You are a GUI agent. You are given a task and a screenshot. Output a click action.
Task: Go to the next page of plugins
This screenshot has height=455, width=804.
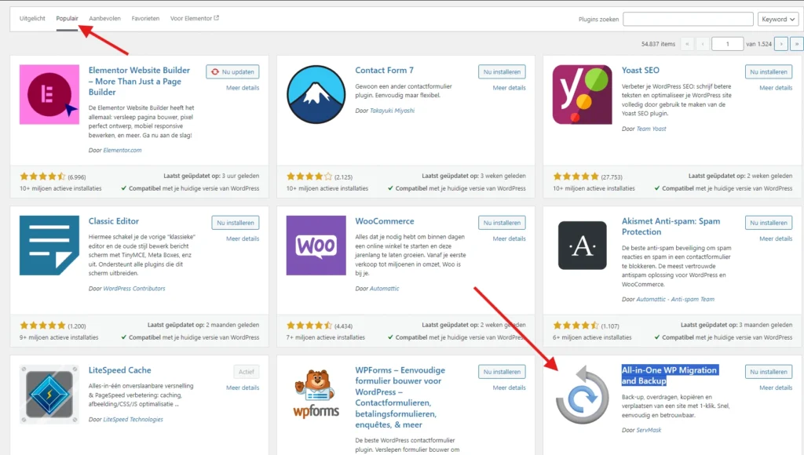[x=780, y=44]
